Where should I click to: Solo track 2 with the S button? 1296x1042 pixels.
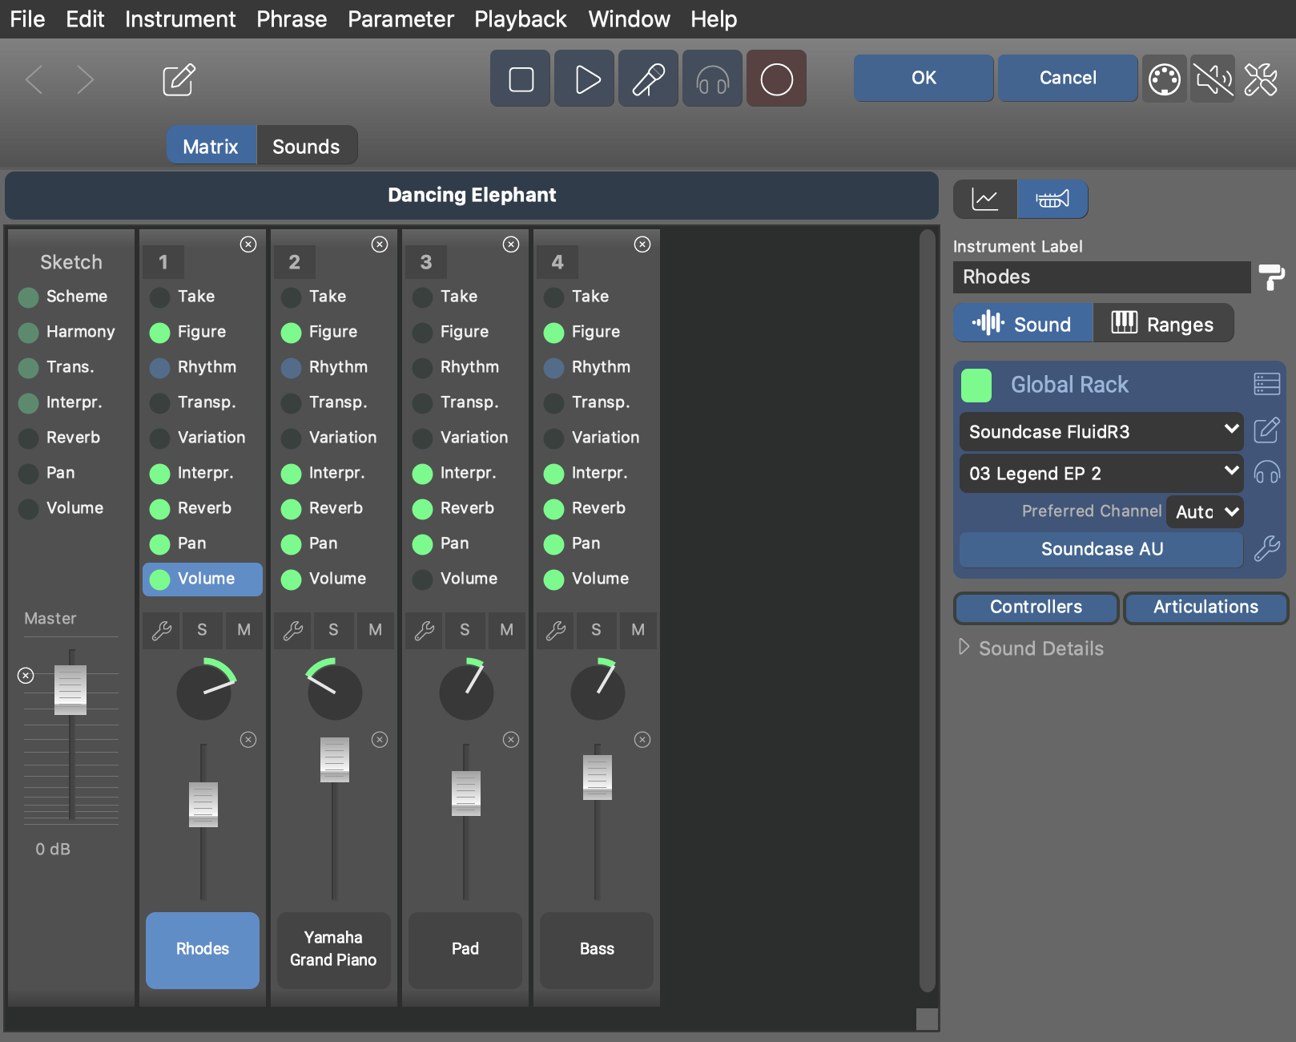[x=333, y=630]
